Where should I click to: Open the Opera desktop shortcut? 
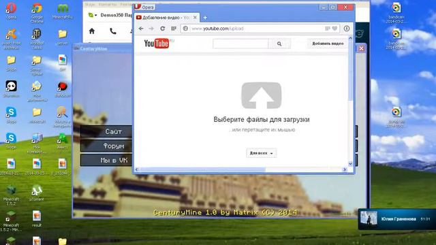coord(11,11)
